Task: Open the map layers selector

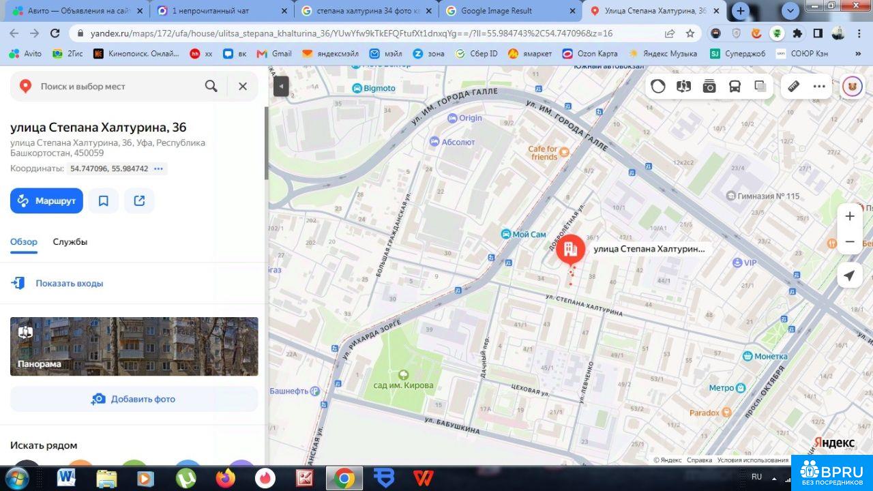Action: click(760, 86)
